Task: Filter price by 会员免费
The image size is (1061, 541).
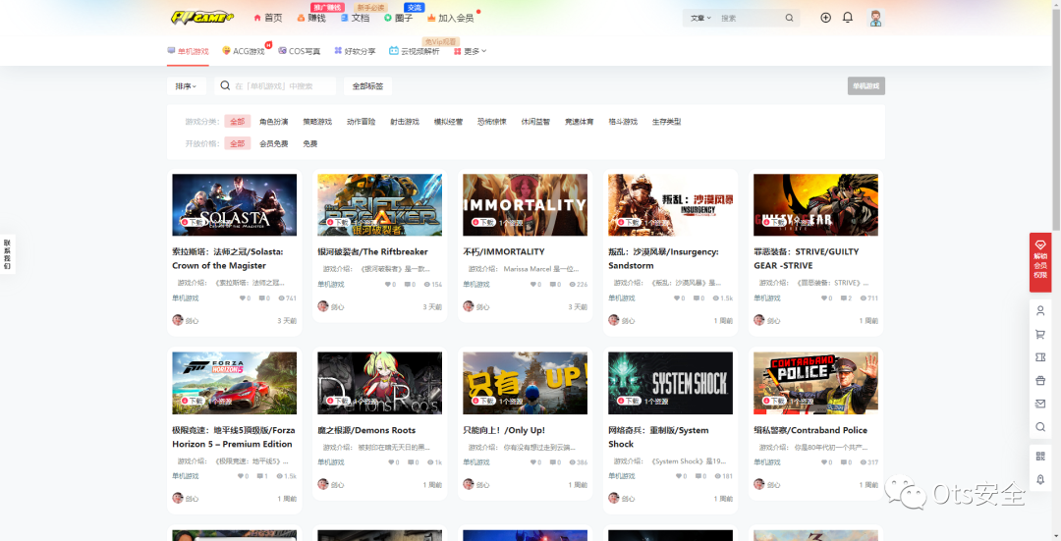Action: (273, 143)
